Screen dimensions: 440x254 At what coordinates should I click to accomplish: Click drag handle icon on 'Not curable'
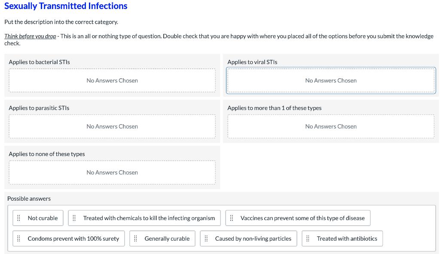point(18,218)
